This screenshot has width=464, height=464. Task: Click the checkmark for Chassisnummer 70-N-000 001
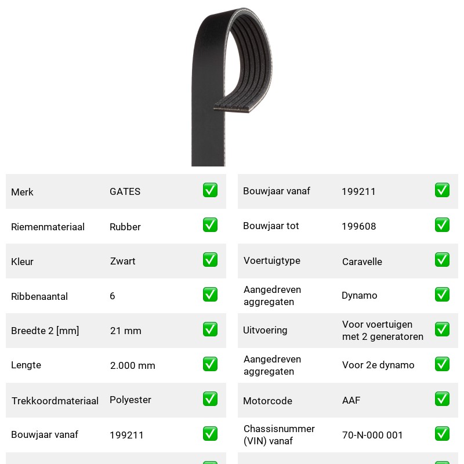pos(442,434)
